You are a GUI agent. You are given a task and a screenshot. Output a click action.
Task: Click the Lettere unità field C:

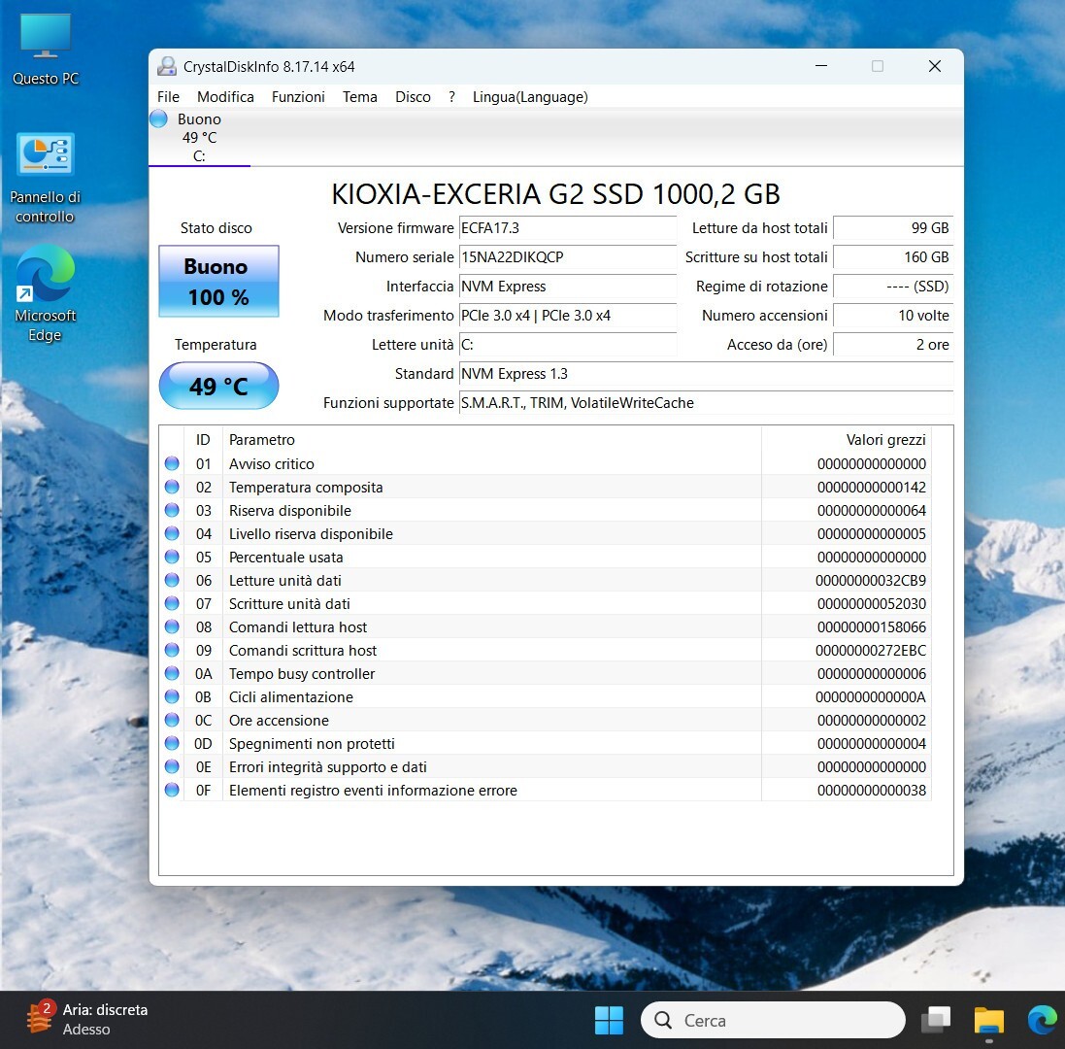[568, 345]
